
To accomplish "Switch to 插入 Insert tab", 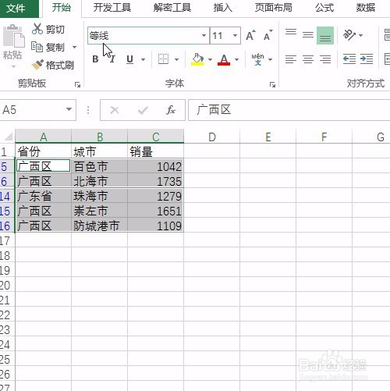I will [x=222, y=8].
